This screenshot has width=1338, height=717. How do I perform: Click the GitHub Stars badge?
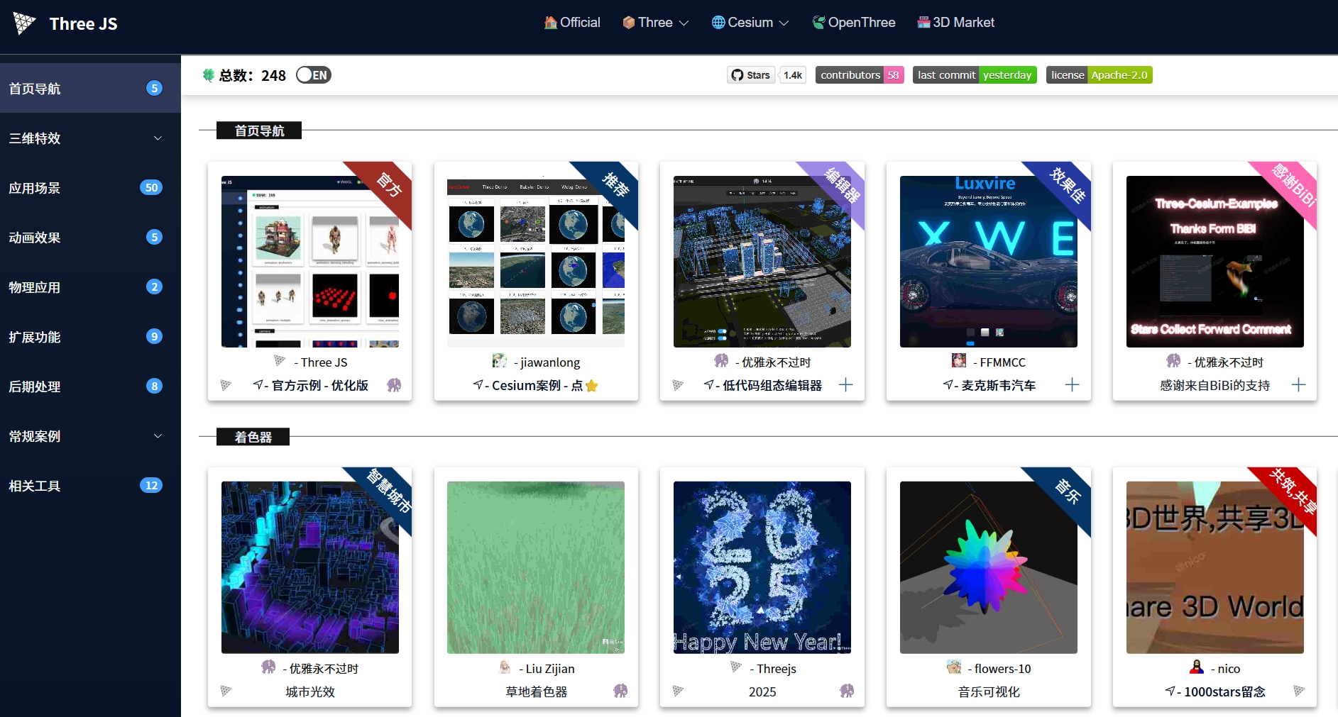(x=751, y=75)
